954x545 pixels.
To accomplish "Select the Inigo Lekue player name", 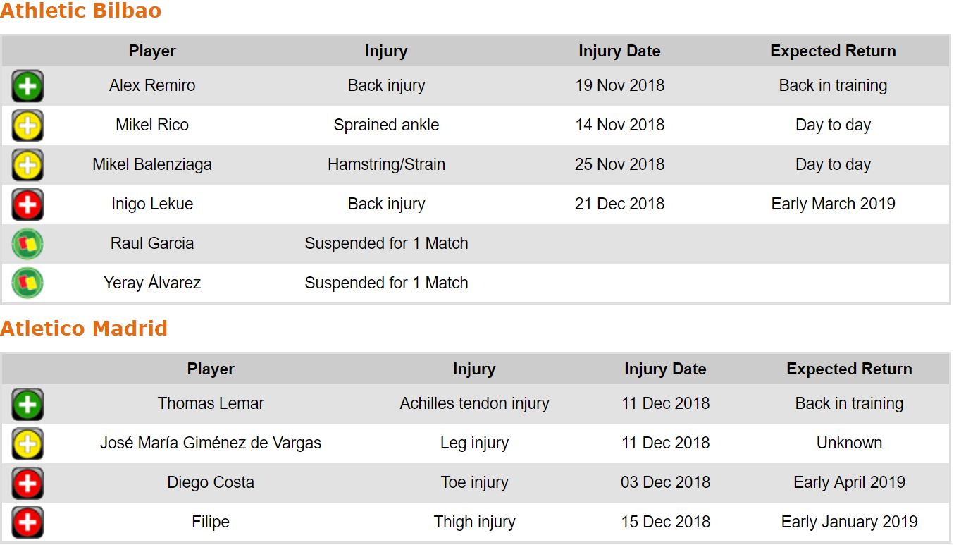I will pyautogui.click(x=152, y=204).
